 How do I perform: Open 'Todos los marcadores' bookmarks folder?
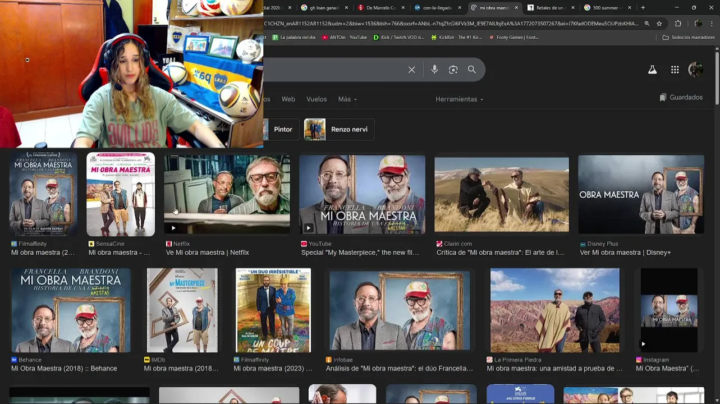[x=689, y=38]
